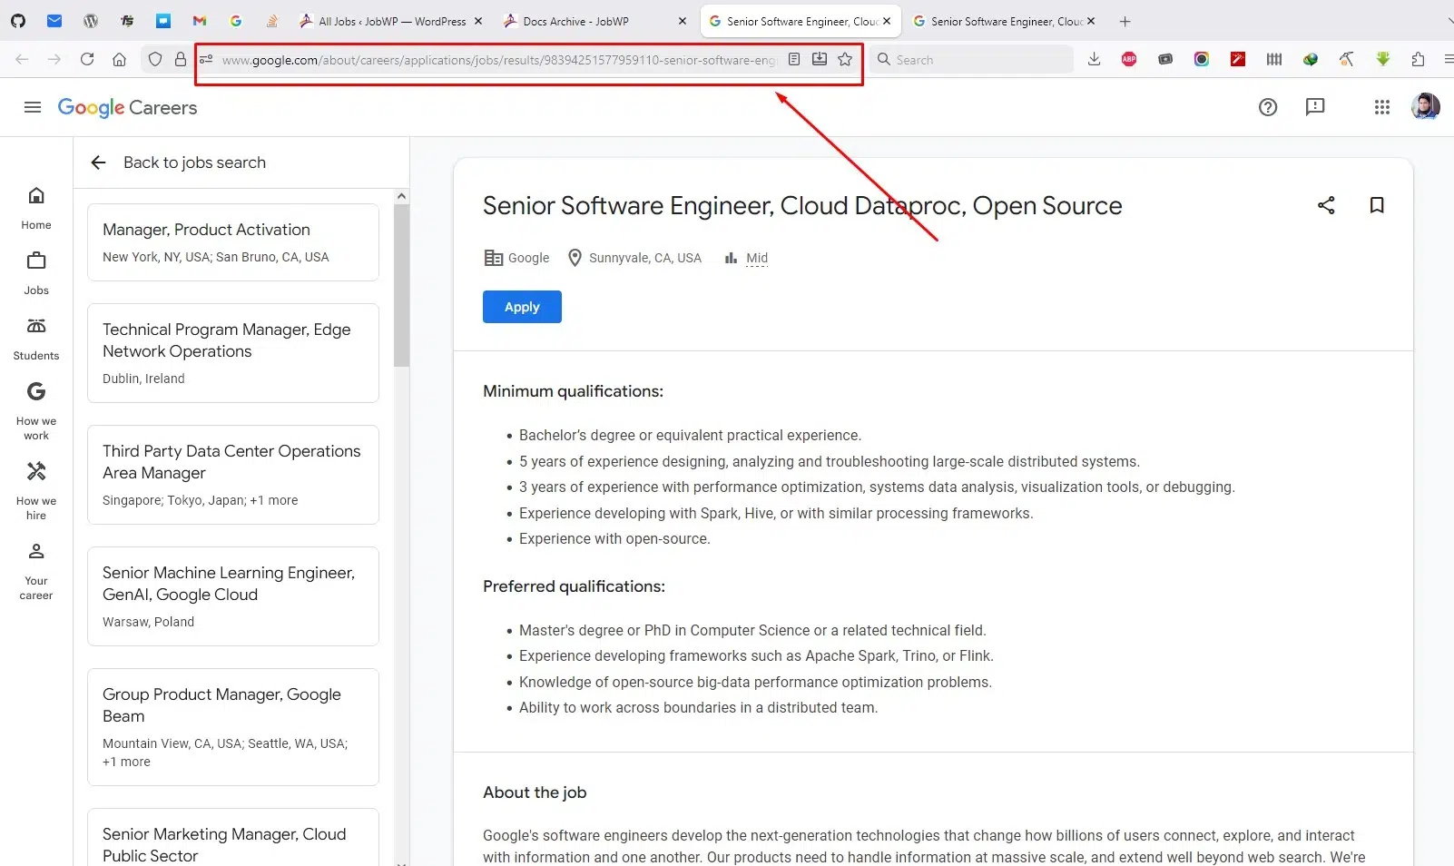This screenshot has height=866, width=1454.
Task: Bookmark the page with the star toggle
Action: pos(845,59)
